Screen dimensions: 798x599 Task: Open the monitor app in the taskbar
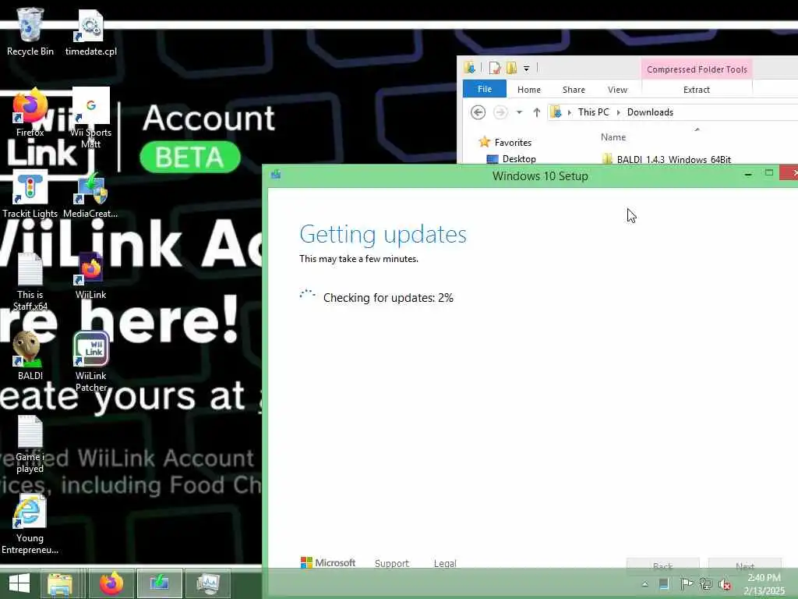[207, 583]
